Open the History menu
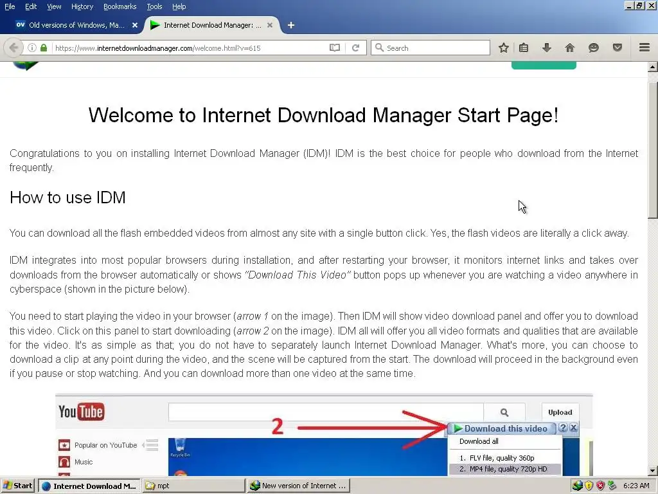This screenshot has height=494, width=658. tap(82, 6)
